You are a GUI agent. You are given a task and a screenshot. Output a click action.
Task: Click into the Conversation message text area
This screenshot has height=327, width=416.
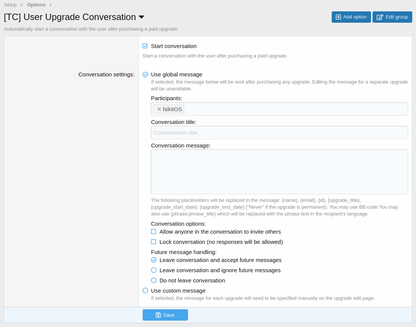pyautogui.click(x=279, y=172)
